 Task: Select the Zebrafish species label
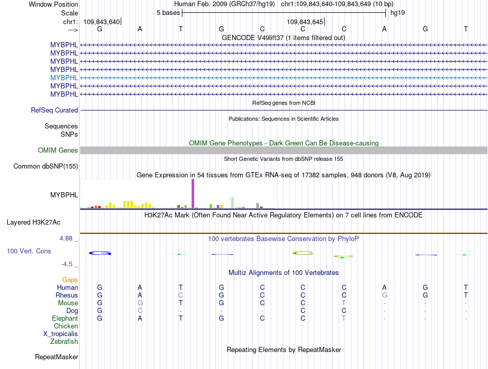coord(64,342)
